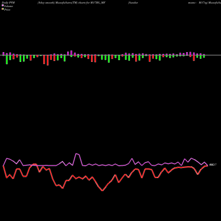Click the Volume legend label
221x221 pixels.
8,6
